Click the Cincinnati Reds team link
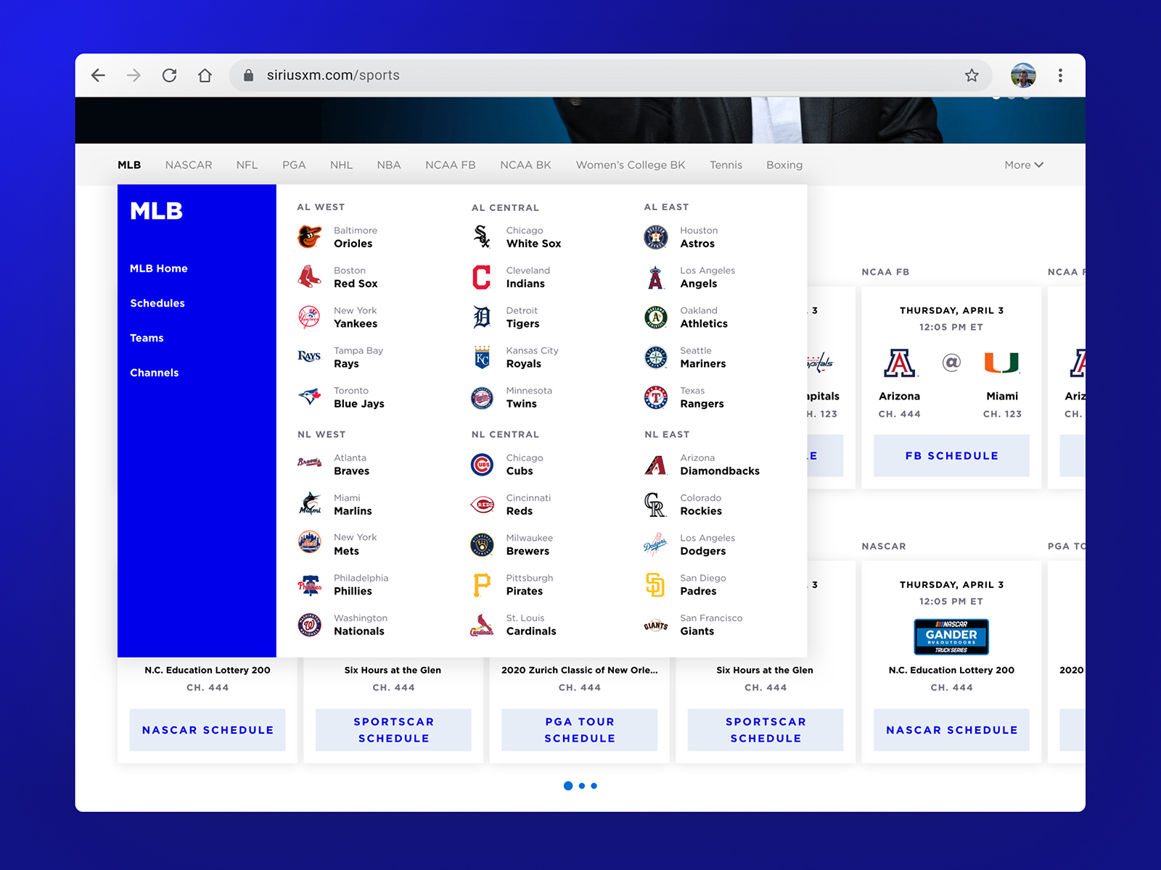Screen dimensions: 1161x870 pos(511,505)
